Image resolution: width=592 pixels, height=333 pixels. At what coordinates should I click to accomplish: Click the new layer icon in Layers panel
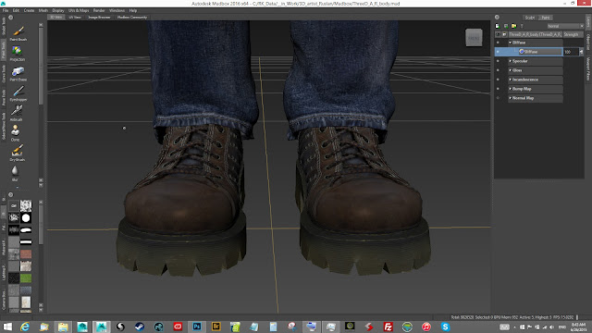coord(498,26)
